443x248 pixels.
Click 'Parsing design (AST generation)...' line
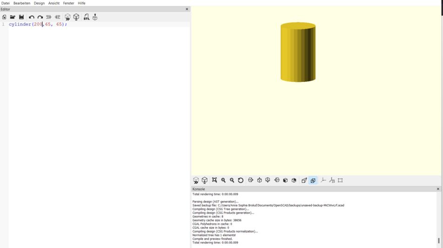[215, 201]
